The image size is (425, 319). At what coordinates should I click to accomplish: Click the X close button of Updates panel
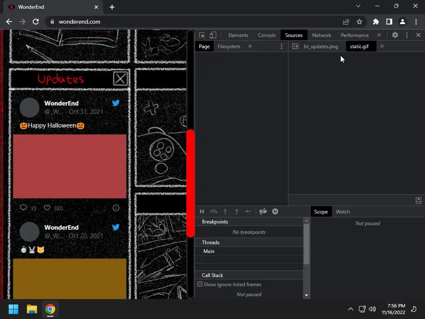click(x=120, y=79)
